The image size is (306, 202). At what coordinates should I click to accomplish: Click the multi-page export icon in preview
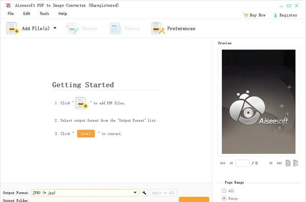click(296, 163)
